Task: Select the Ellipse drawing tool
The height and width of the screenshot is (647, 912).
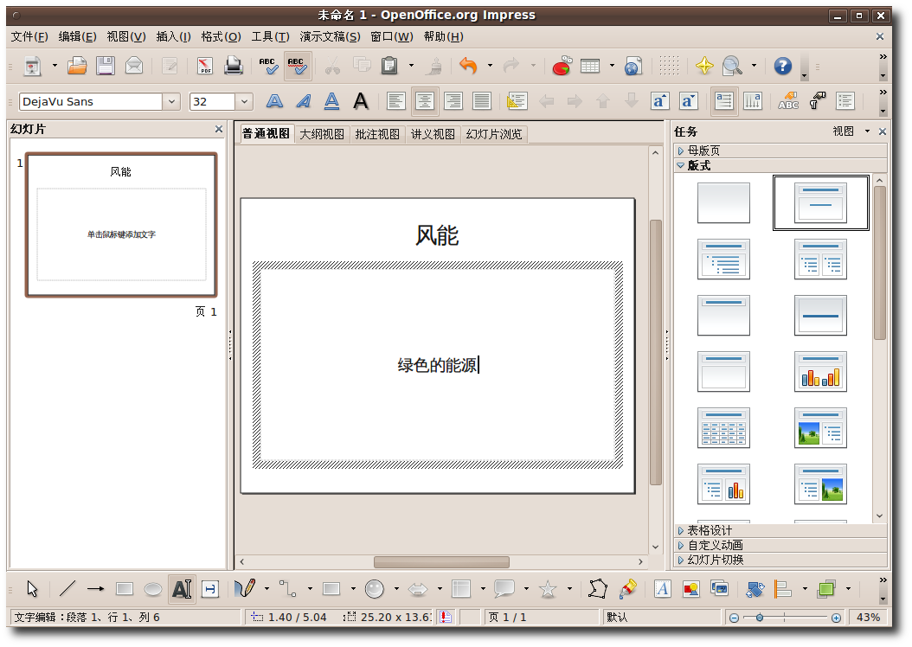Action: pyautogui.click(x=153, y=589)
